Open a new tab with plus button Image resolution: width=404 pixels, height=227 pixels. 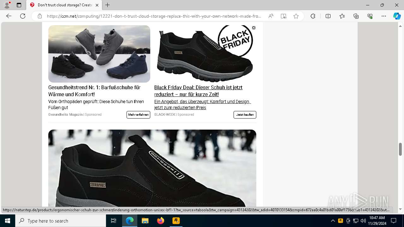click(x=108, y=5)
